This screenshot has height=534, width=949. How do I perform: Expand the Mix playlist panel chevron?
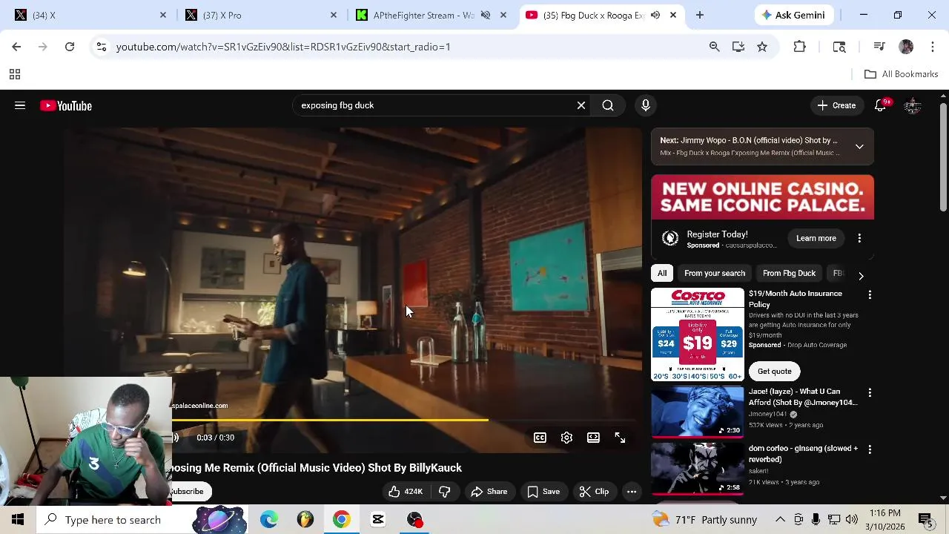[859, 146]
